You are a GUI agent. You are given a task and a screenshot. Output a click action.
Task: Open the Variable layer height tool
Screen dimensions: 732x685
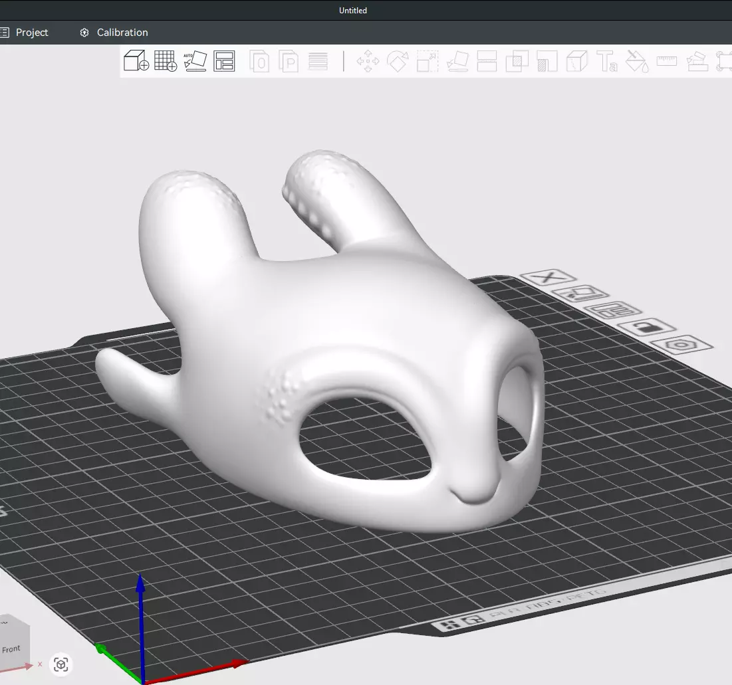(x=318, y=61)
